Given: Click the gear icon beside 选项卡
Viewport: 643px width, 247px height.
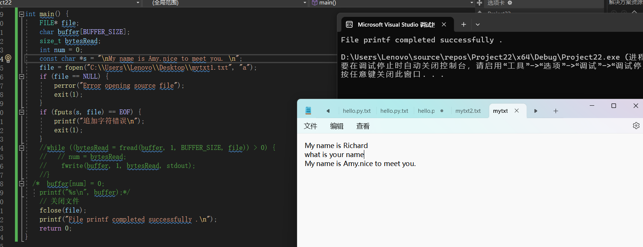Looking at the screenshot, I should (x=510, y=3).
